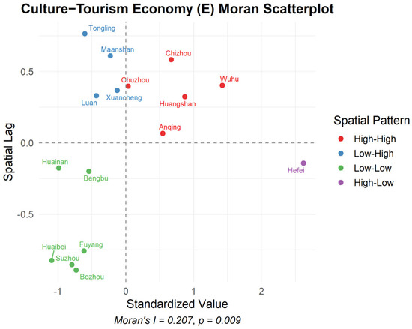
Task: Click the Culture-Tourism Economy chart title
Action: 178,9
